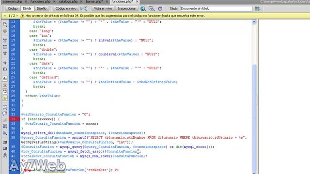This screenshot has height=174, width=310.
Task: Toggle line numbers display
Action: [5, 79]
